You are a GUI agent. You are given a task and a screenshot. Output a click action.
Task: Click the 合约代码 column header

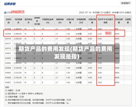click(9, 21)
